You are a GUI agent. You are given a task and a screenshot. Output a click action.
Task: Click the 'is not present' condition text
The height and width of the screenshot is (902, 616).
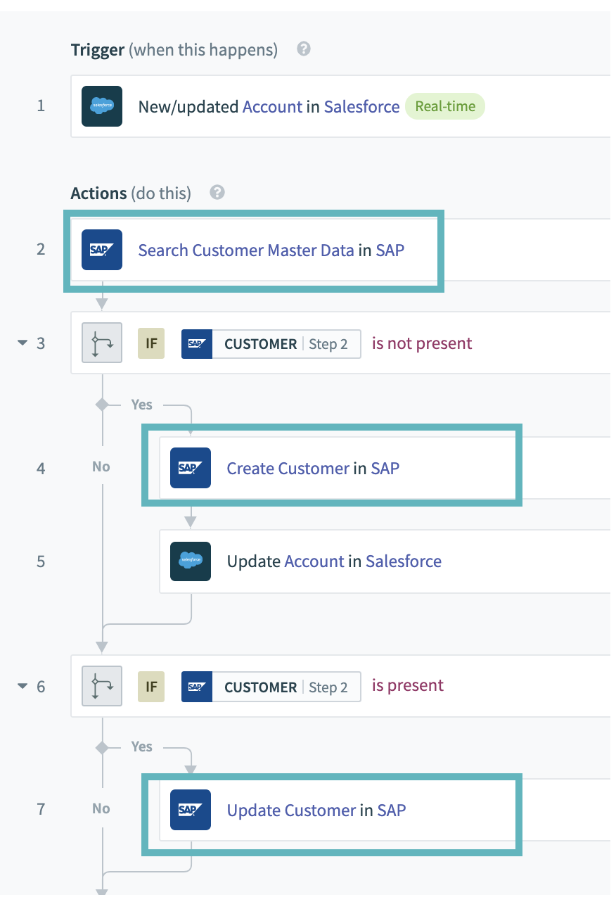(422, 343)
